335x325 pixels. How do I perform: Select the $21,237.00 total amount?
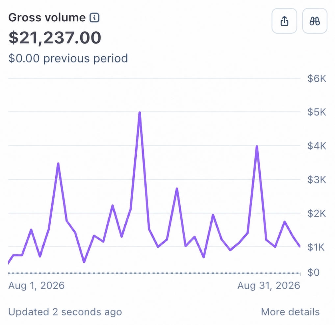point(55,38)
